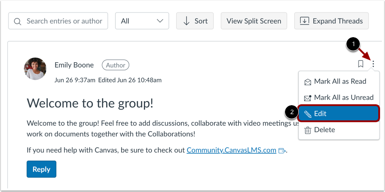The width and height of the screenshot is (385, 192).
Task: Click the Sort button
Action: pyautogui.click(x=195, y=21)
